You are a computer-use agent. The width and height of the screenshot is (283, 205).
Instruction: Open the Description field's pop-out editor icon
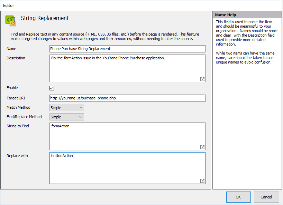(x=202, y=79)
